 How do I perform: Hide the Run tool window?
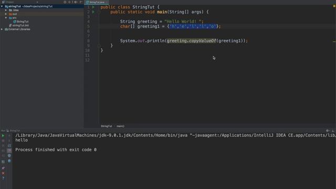click(333, 131)
